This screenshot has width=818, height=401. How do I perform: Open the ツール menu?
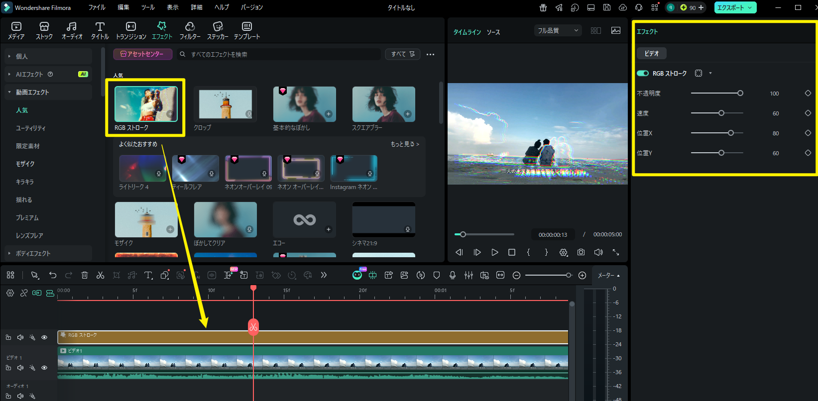(148, 7)
